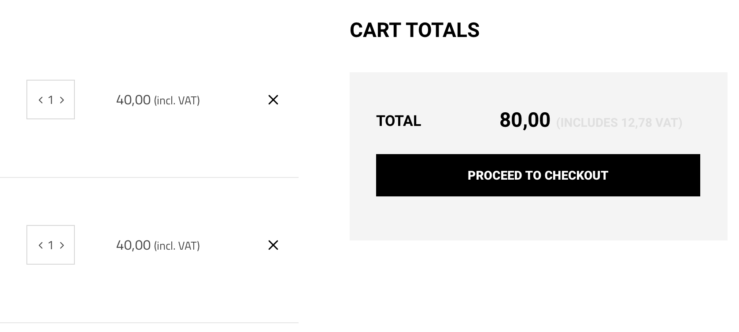Screen dimensions: 739x332
Task: Click the X icon beside the lower item
Action: click(x=273, y=245)
